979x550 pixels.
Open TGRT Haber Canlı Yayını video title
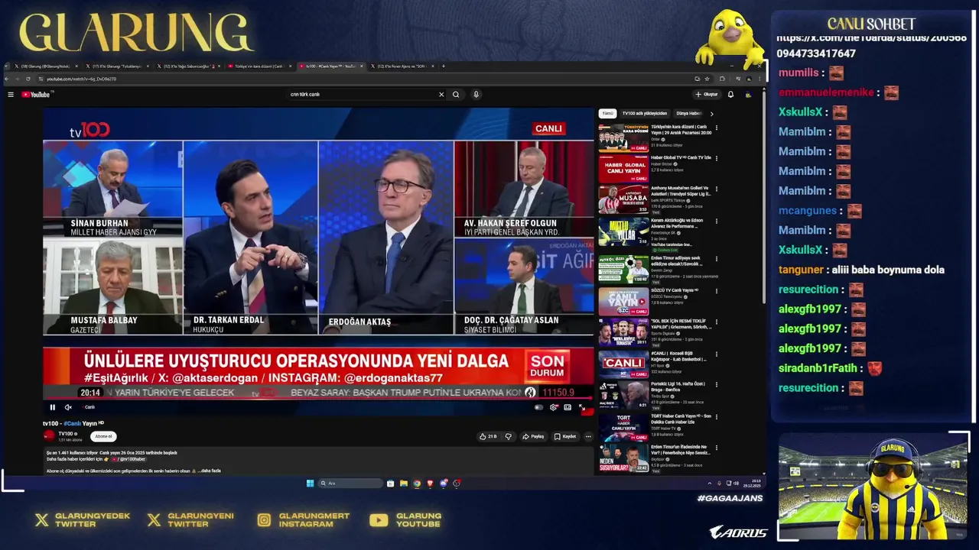click(x=681, y=419)
